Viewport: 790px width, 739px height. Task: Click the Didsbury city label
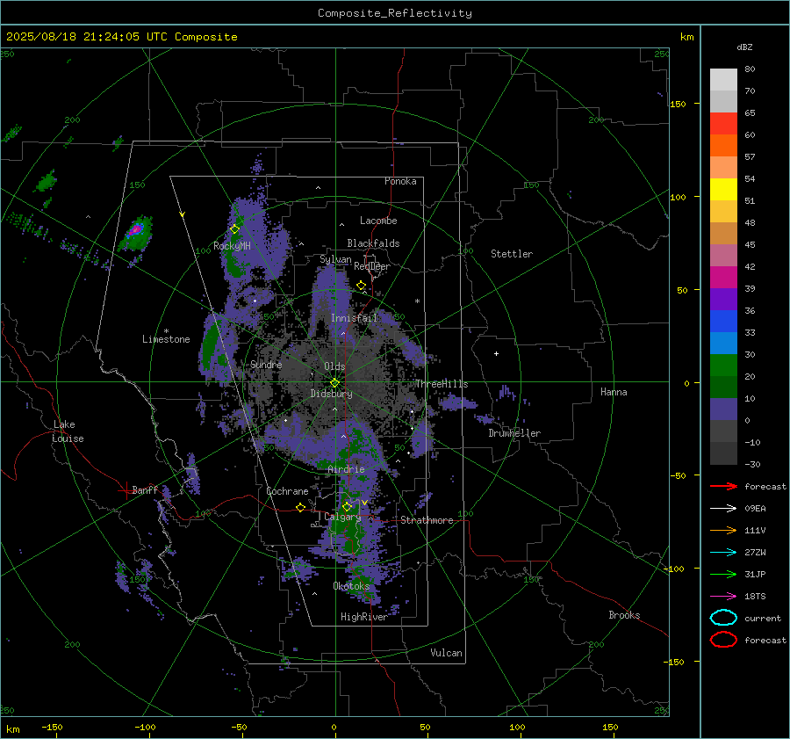[x=331, y=394]
